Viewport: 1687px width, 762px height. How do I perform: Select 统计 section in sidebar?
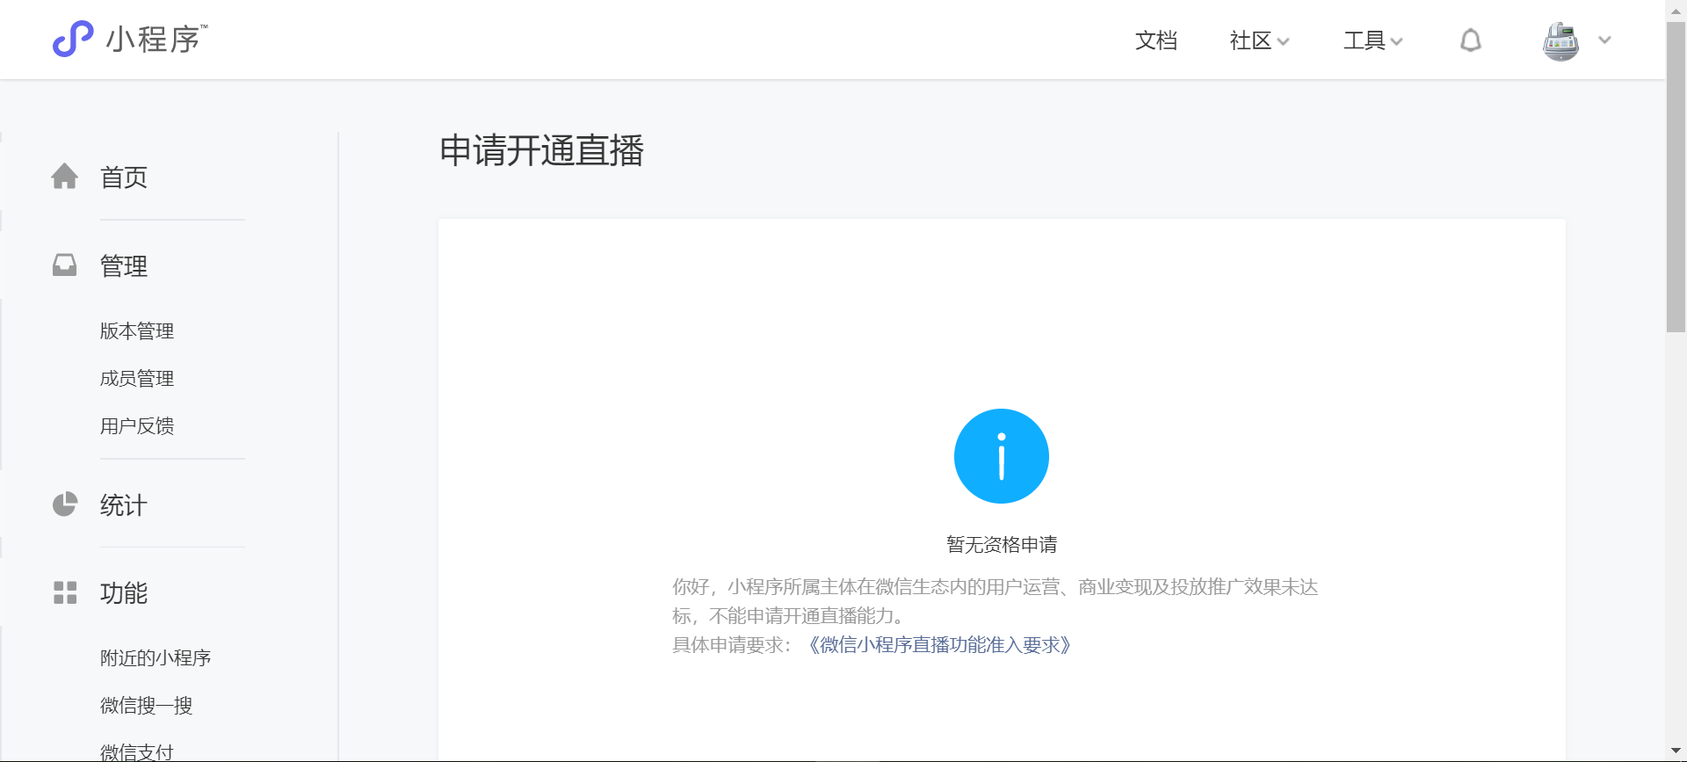(124, 505)
